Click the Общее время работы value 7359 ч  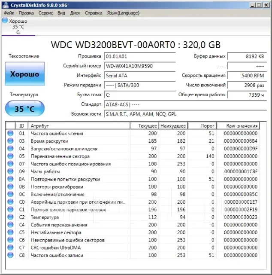pos(247,95)
